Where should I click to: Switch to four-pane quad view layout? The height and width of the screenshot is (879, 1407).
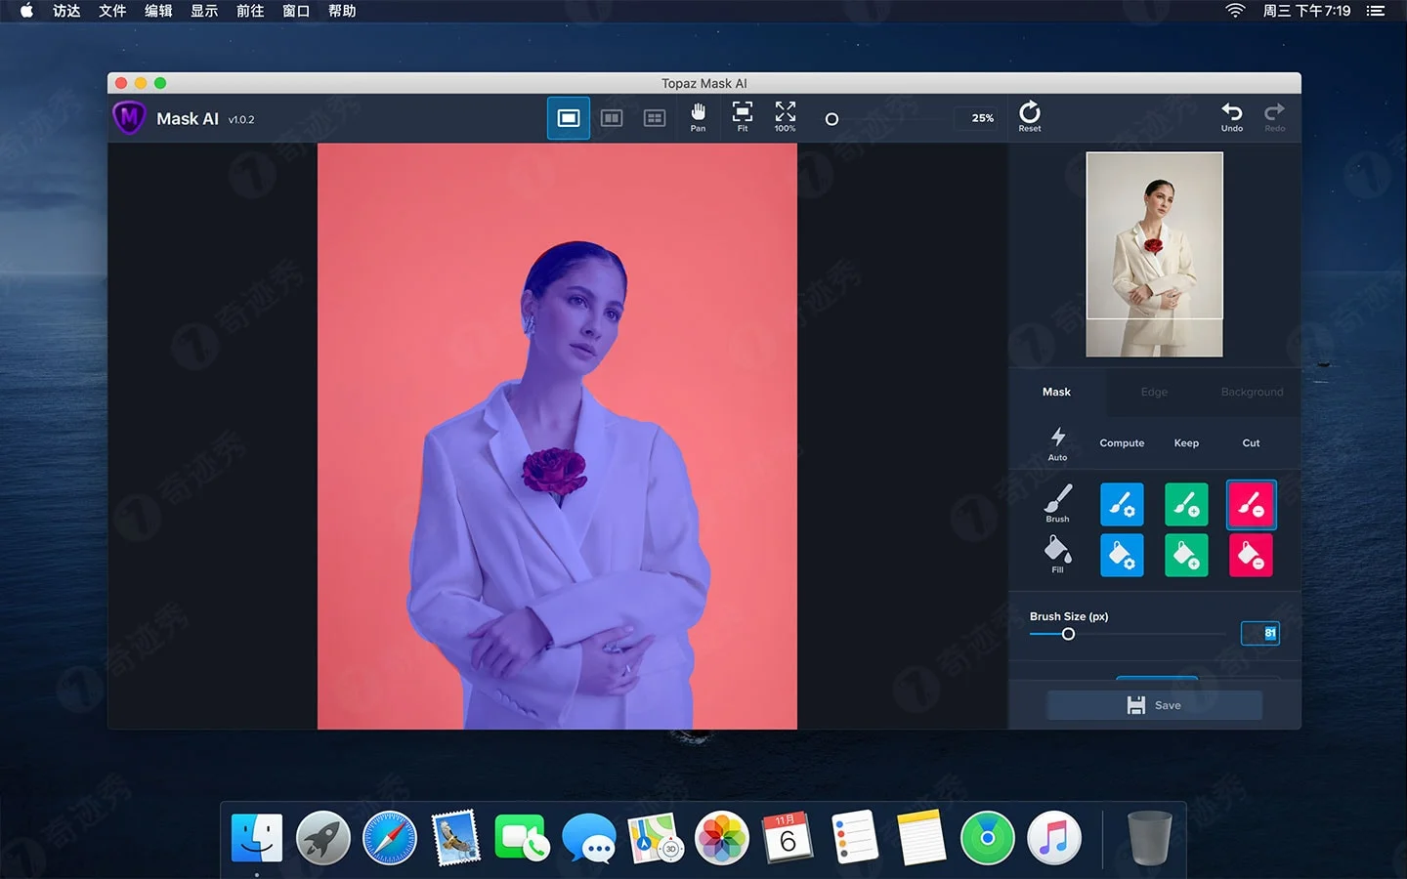coord(655,118)
